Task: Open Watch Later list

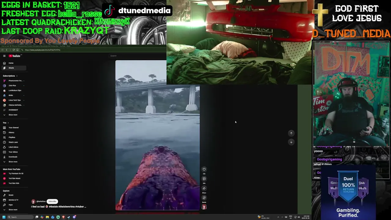Action: (13, 142)
